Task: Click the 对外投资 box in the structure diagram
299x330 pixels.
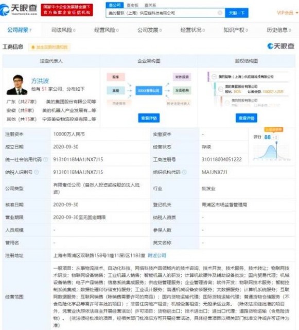Action: (182, 77)
